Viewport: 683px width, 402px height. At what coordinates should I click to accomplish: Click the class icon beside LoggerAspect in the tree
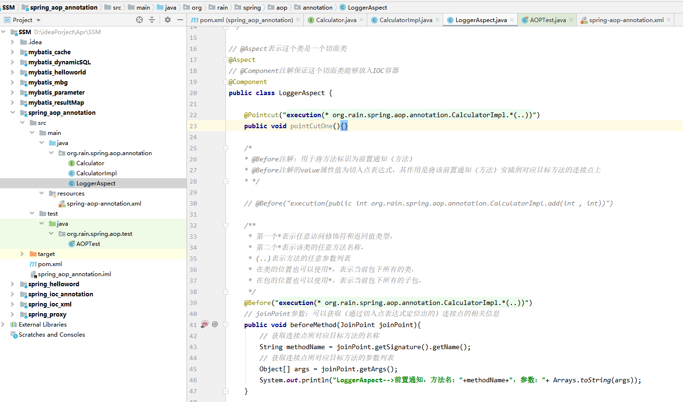point(72,183)
